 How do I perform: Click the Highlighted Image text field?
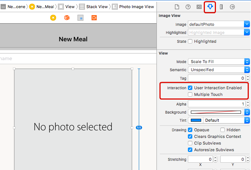216,32
